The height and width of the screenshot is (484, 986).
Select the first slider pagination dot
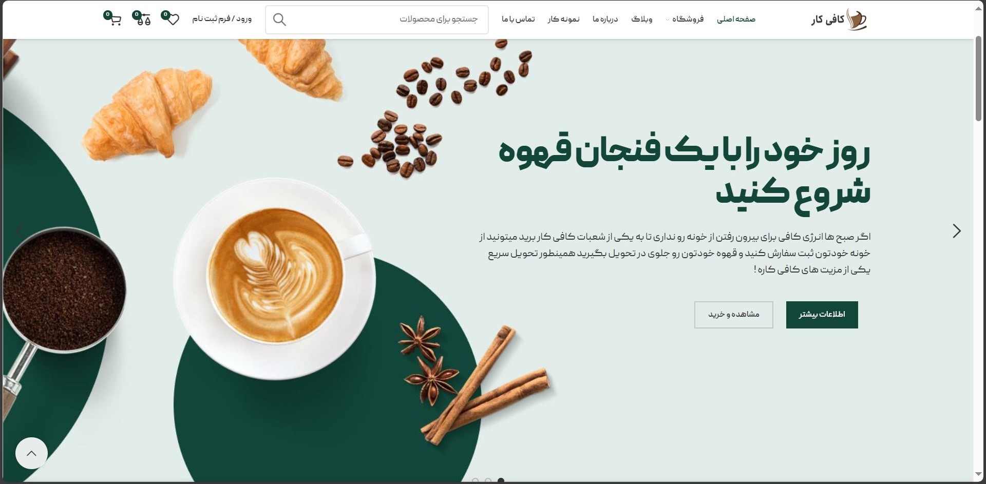tap(475, 481)
